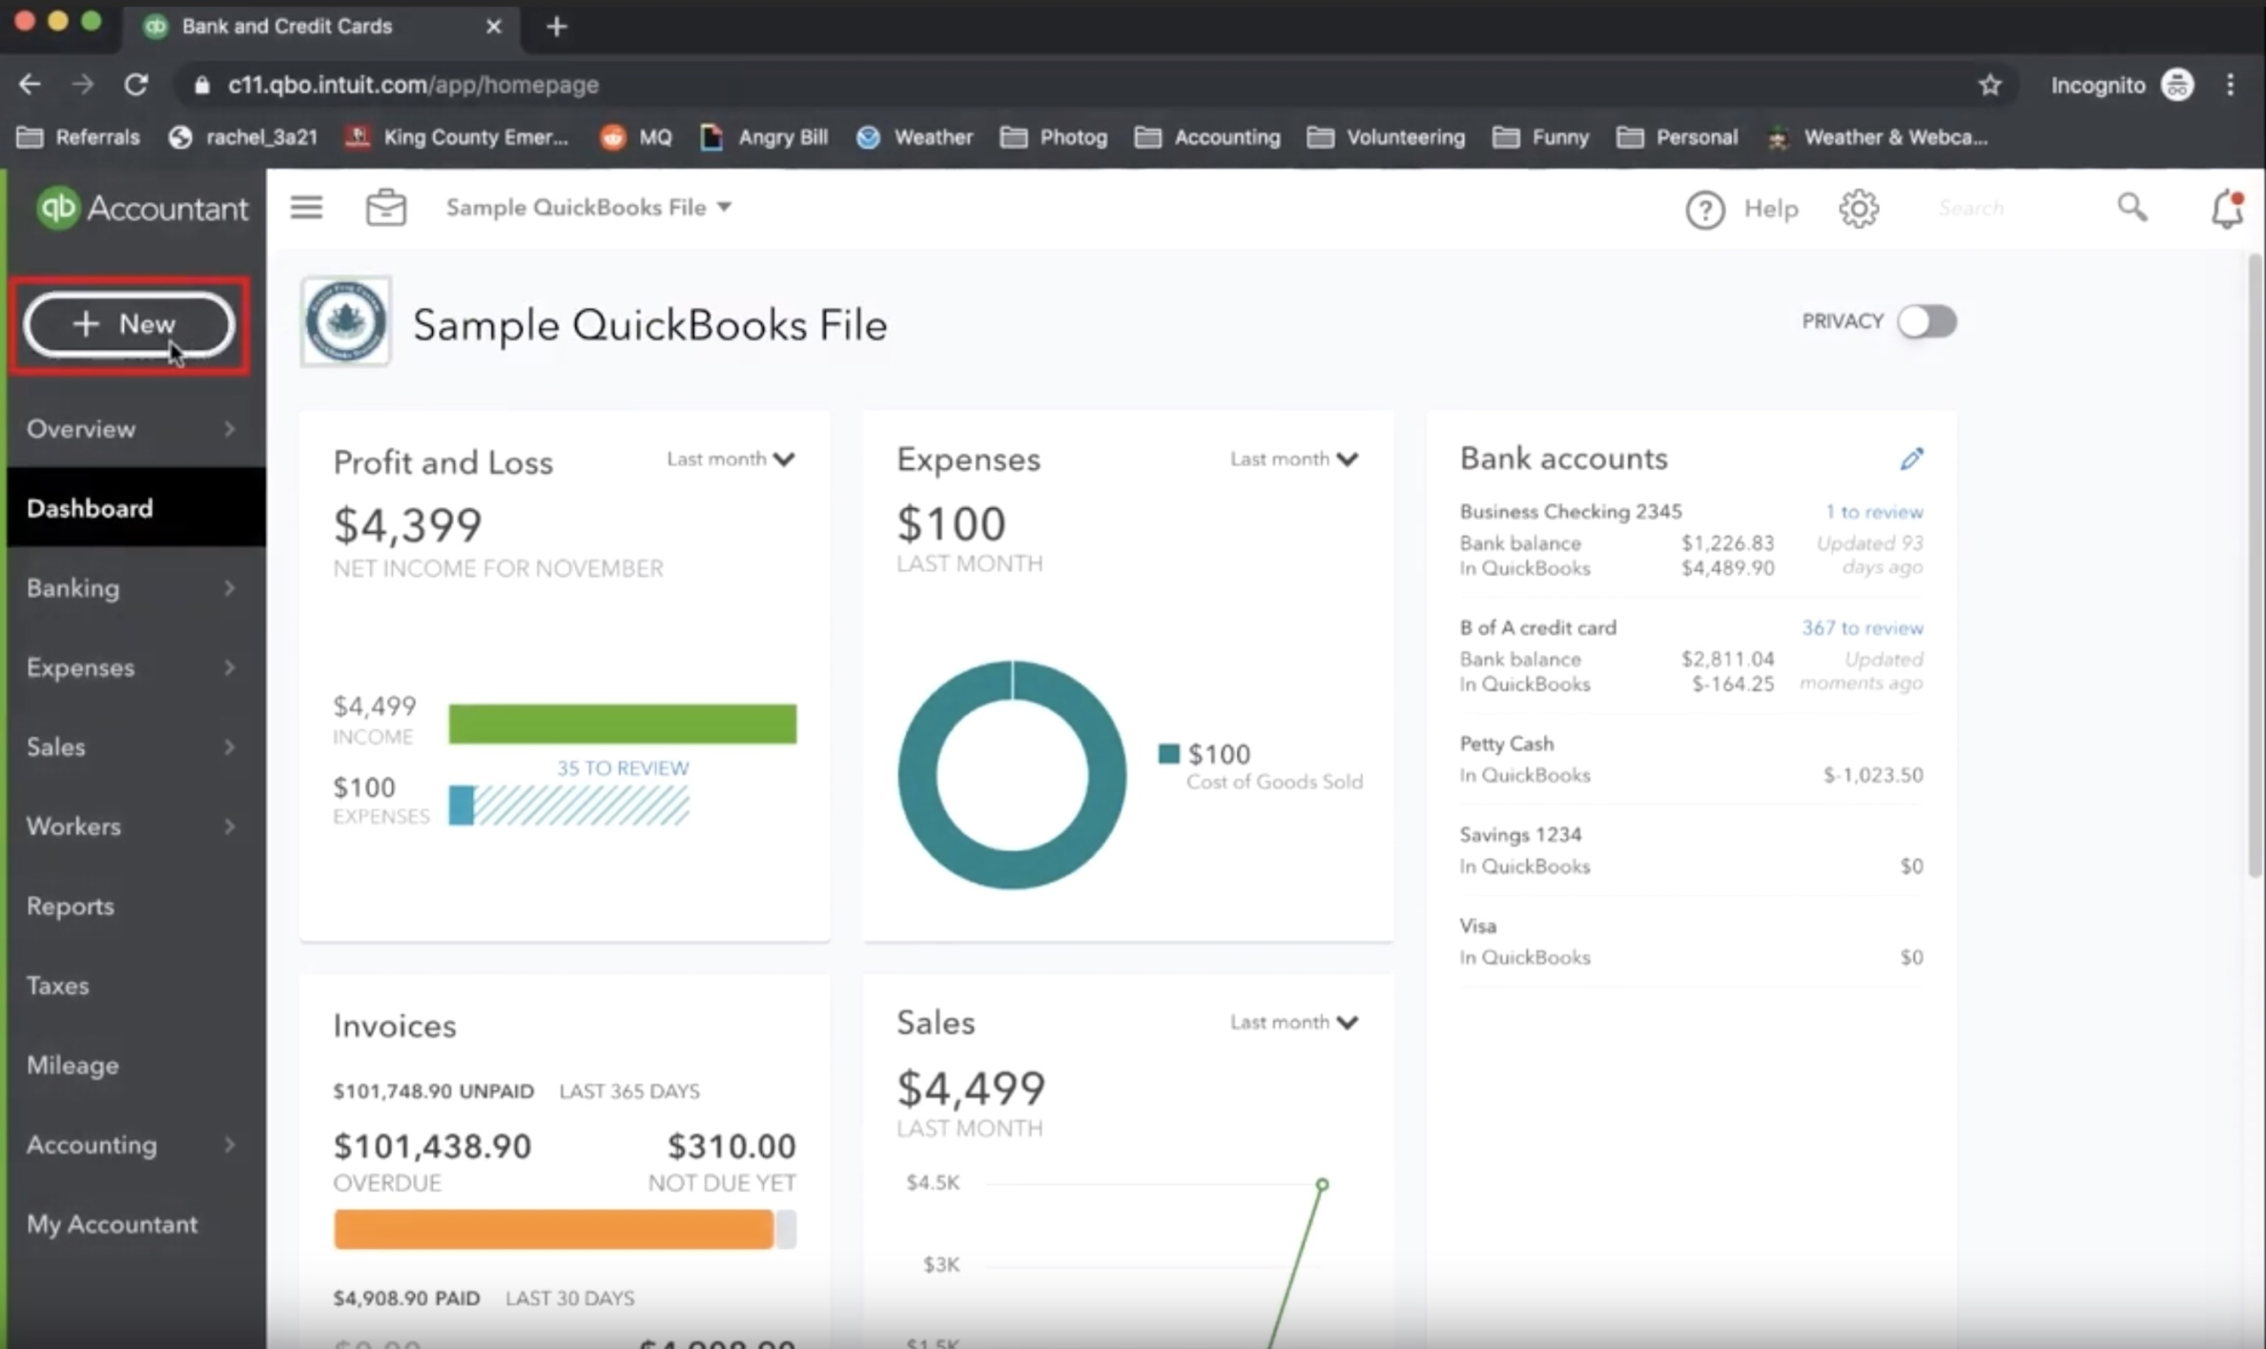Open Business Checking 1 to review link
Screen dimensions: 2266x1349
click(x=1873, y=512)
